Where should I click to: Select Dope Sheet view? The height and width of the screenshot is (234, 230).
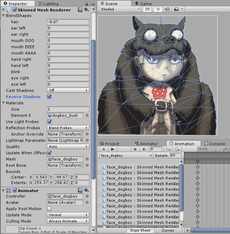[140, 231]
